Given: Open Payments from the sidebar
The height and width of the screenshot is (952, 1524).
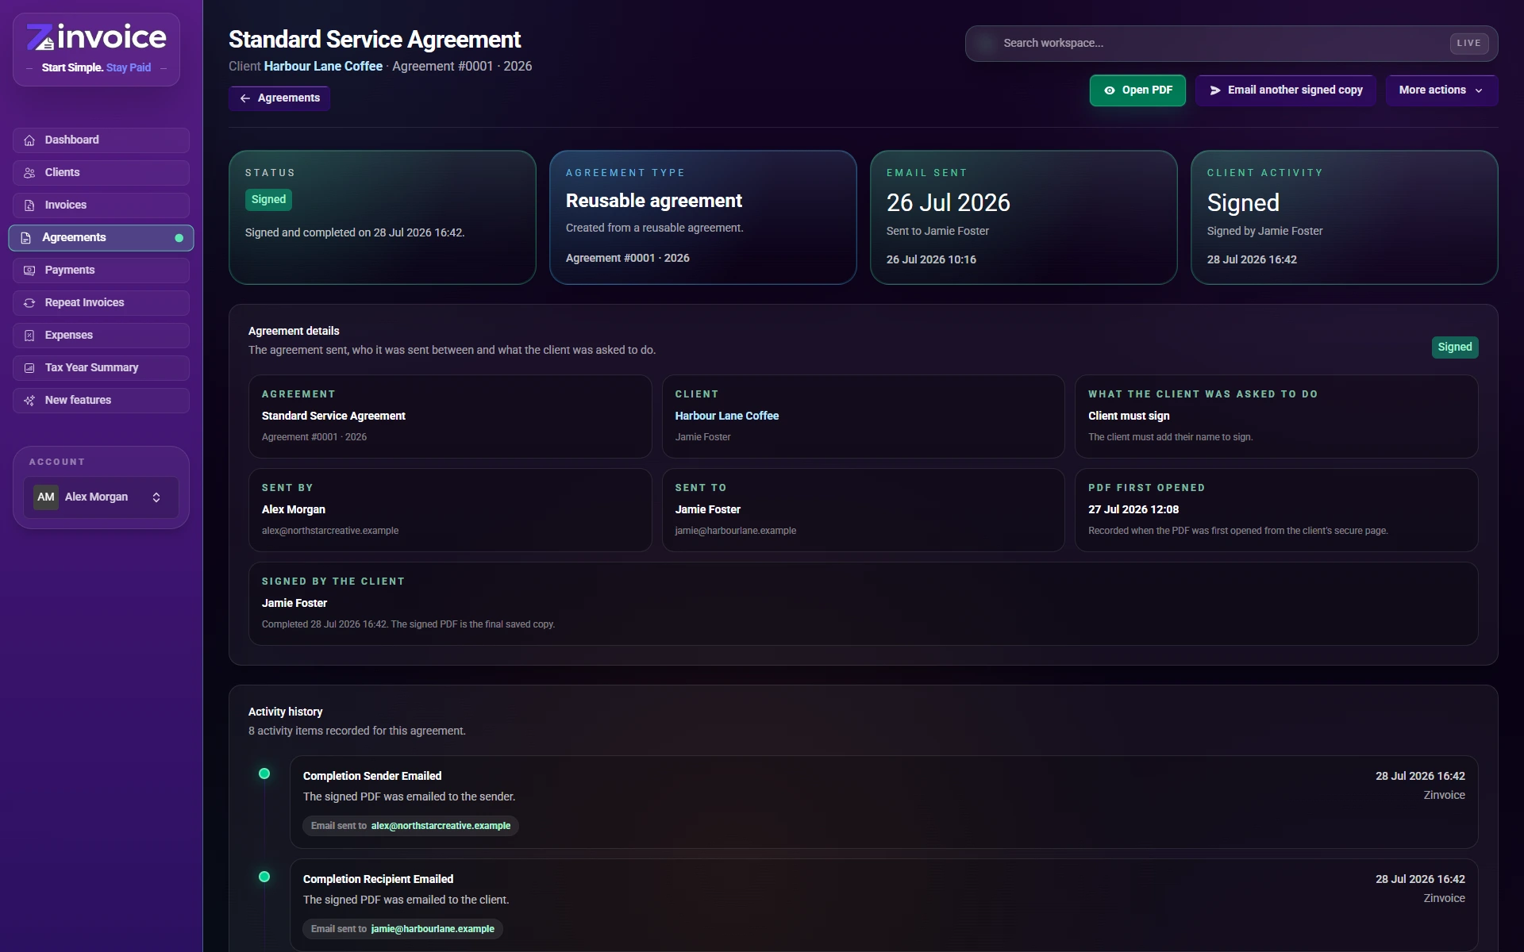Looking at the screenshot, I should point(101,271).
